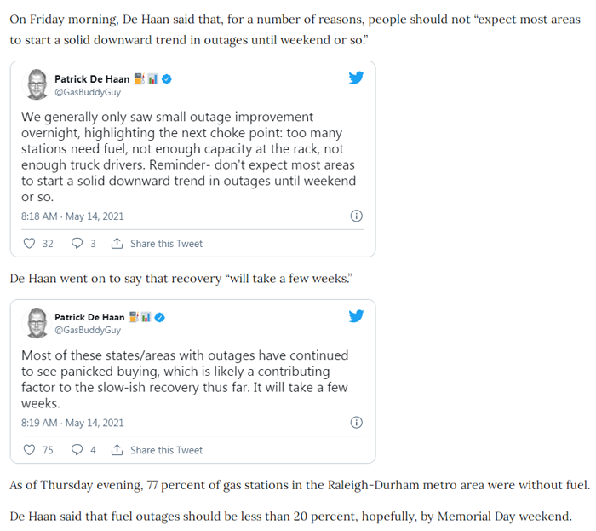Click share upload icon in first tweet

[117, 243]
